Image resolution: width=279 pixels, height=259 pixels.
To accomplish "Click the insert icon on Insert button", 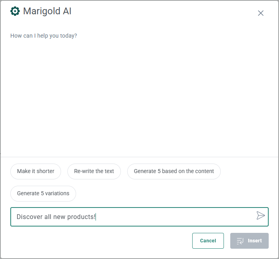I will point(240,241).
